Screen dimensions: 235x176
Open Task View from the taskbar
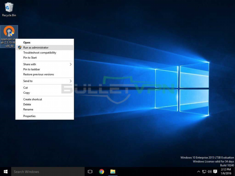pos(90,172)
